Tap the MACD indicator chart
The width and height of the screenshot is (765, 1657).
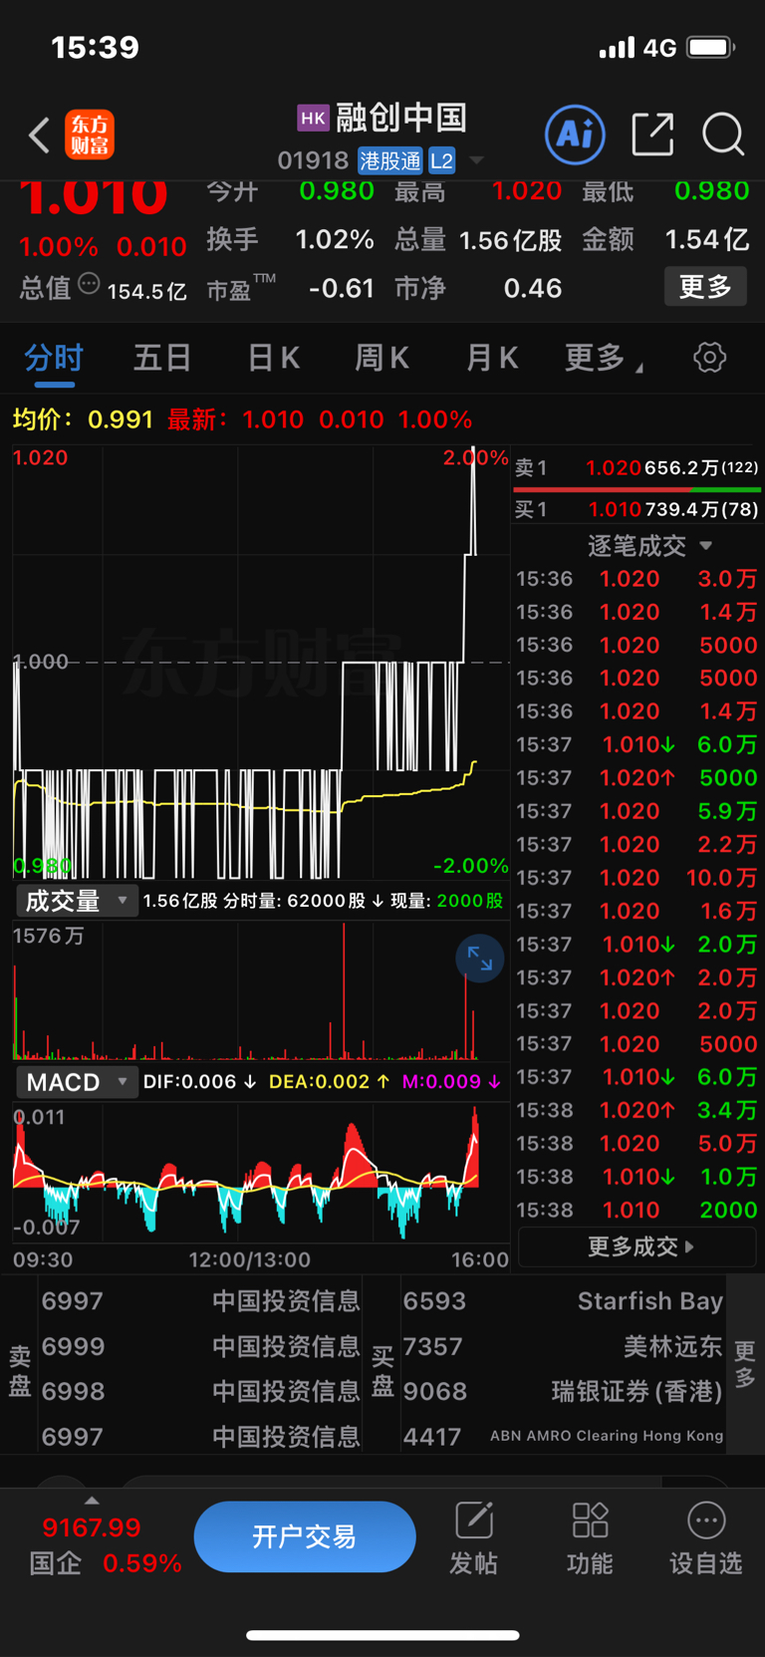261,1173
